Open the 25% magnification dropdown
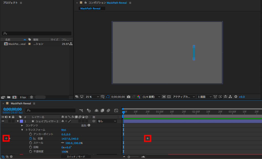 point(92,97)
